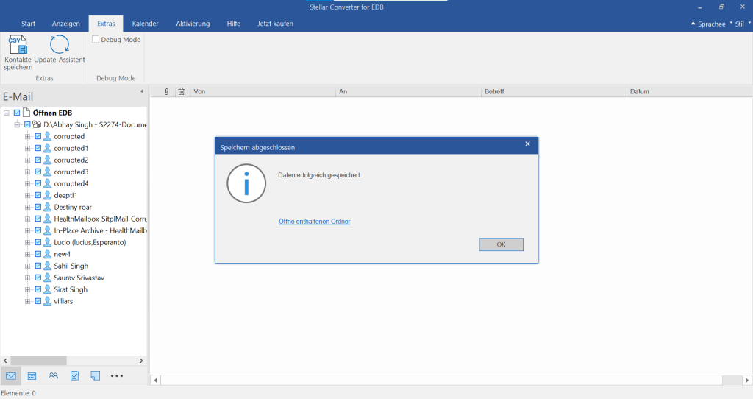Expand the villiars mailbox node
The width and height of the screenshot is (753, 399).
point(27,301)
